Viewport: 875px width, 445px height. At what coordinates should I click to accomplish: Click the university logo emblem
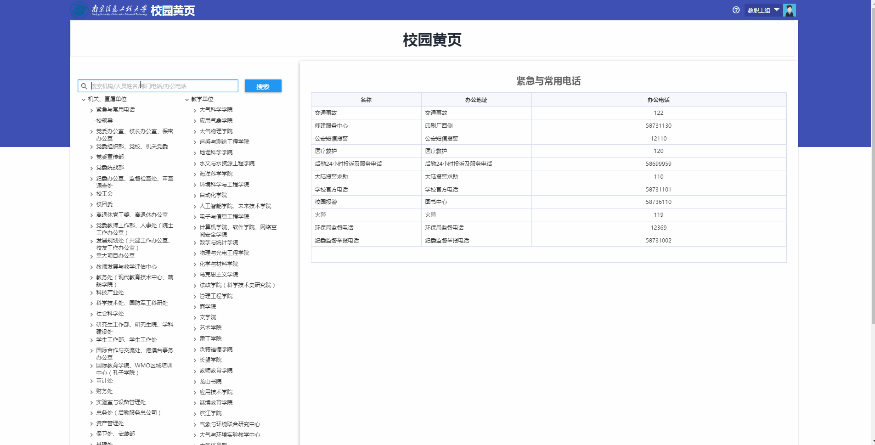click(x=79, y=10)
